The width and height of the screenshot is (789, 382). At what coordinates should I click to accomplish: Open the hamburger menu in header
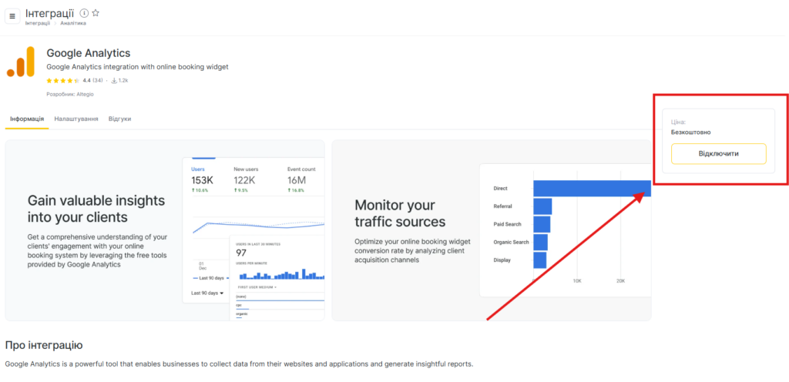(x=12, y=17)
